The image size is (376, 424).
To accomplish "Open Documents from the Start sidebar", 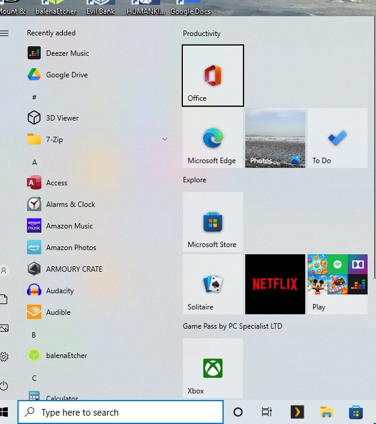I will (x=4, y=299).
